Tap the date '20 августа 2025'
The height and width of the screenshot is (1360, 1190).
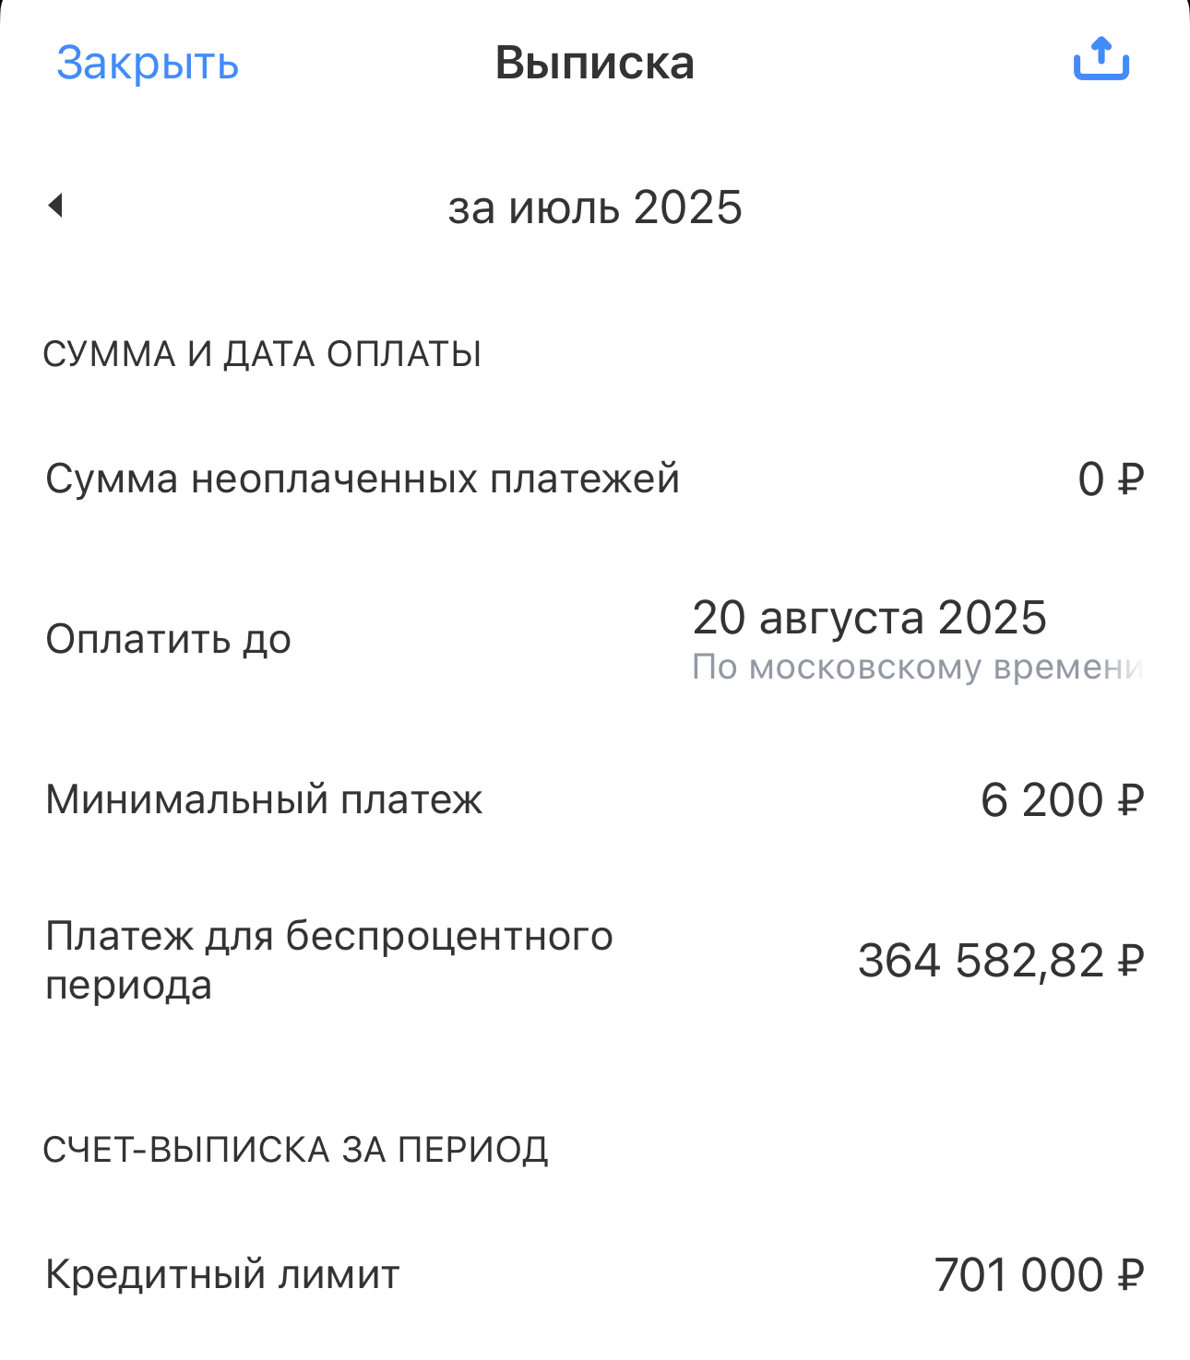click(869, 618)
